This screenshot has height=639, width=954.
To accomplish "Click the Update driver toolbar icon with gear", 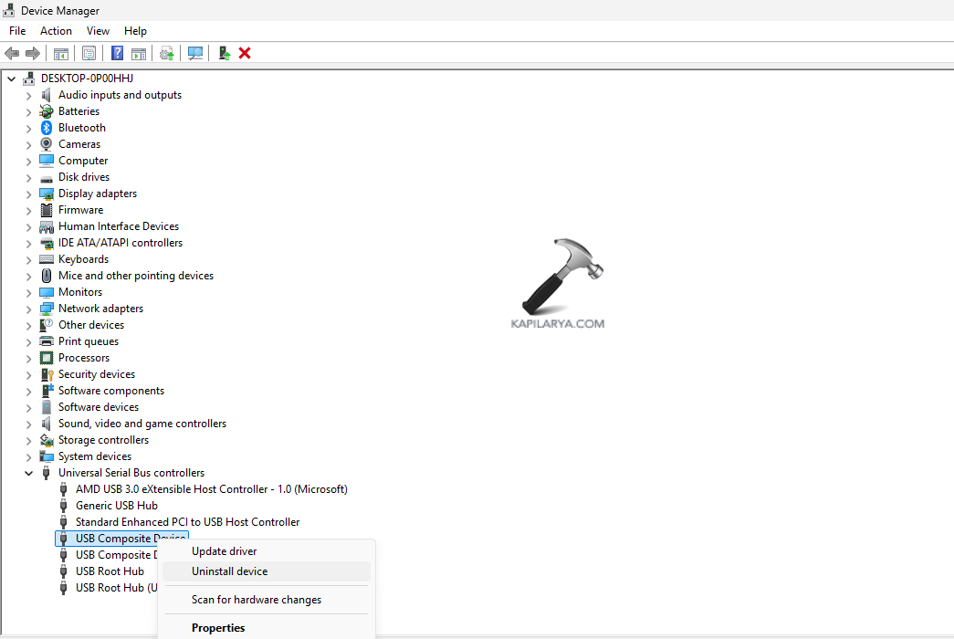I will [x=167, y=53].
